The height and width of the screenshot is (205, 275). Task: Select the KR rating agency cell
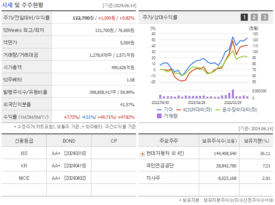[24, 166]
